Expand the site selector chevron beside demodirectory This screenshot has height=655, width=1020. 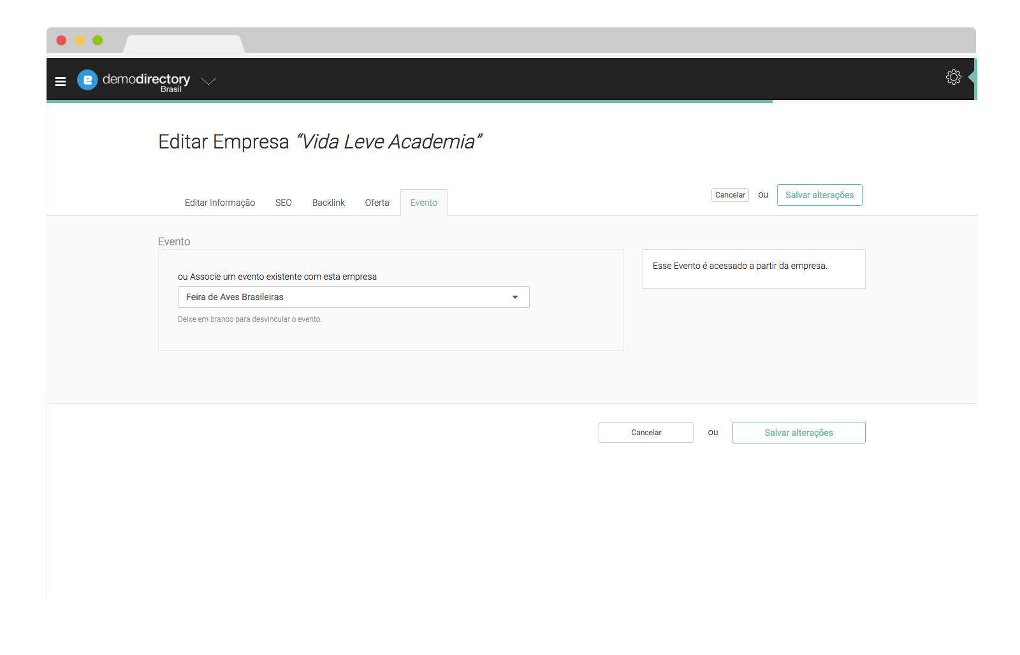click(208, 81)
